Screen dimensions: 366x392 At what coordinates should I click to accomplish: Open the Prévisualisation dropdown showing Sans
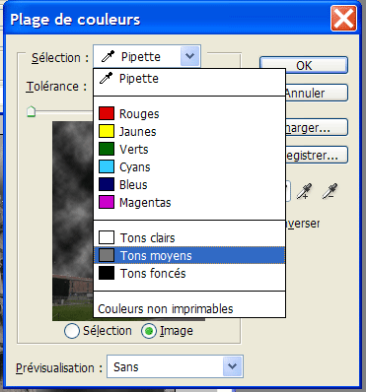pyautogui.click(x=175, y=366)
